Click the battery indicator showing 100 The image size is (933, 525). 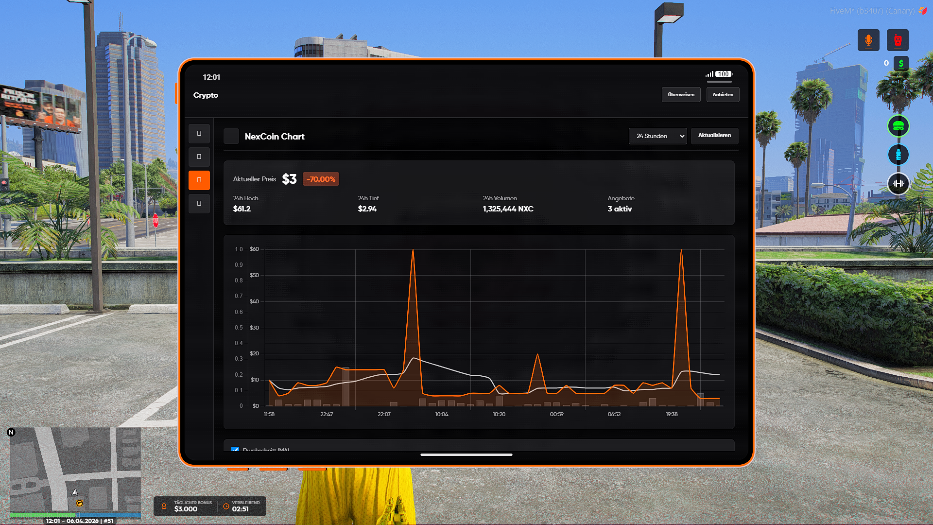[724, 74]
